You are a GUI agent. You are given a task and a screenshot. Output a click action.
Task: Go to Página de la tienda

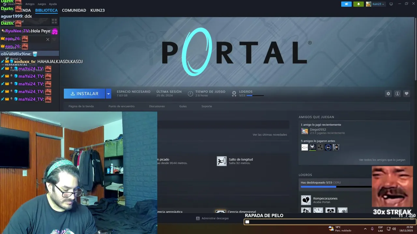81,106
